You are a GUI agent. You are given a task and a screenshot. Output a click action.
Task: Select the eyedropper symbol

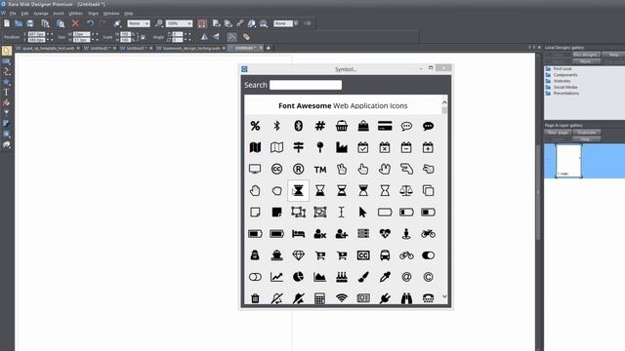(385, 277)
